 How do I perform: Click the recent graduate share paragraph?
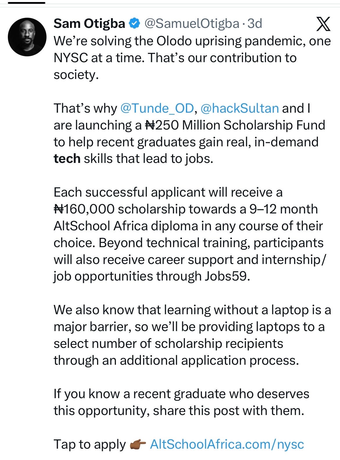[x=181, y=402]
